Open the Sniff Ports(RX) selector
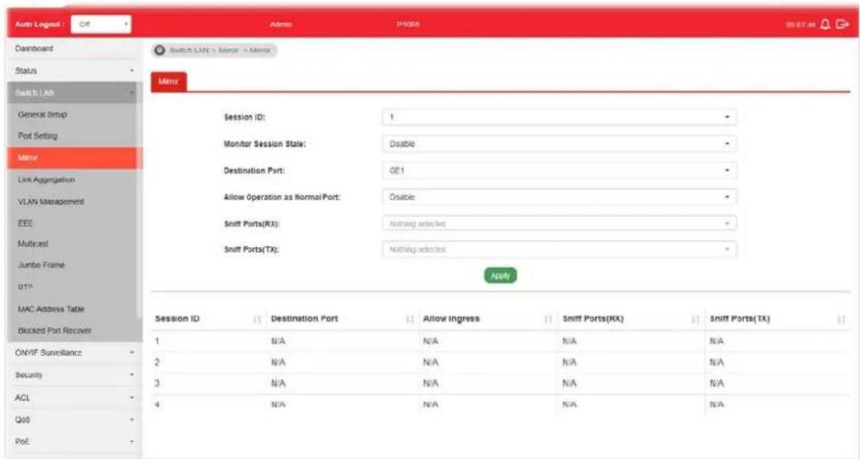 559,223
